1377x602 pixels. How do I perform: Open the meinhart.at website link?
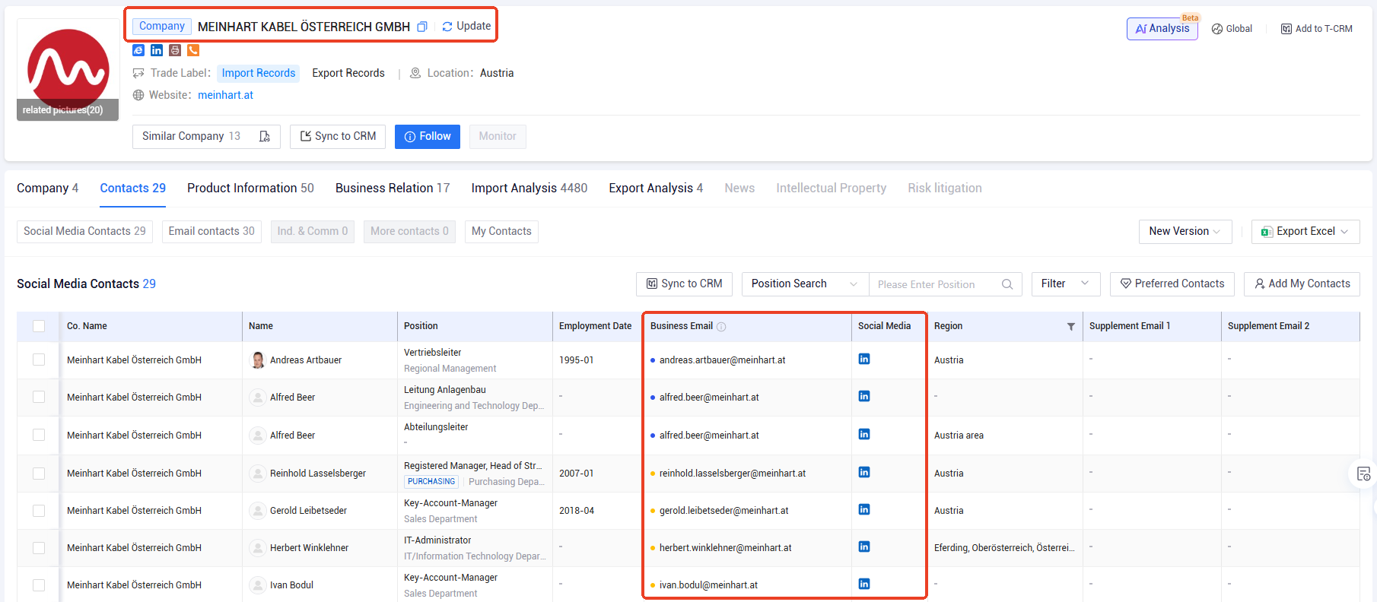click(x=225, y=95)
